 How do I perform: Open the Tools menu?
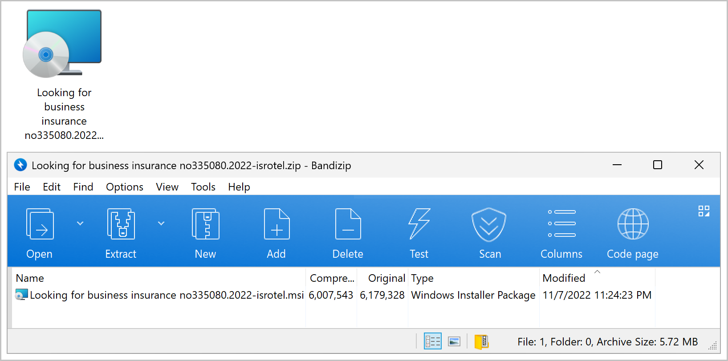pos(203,187)
